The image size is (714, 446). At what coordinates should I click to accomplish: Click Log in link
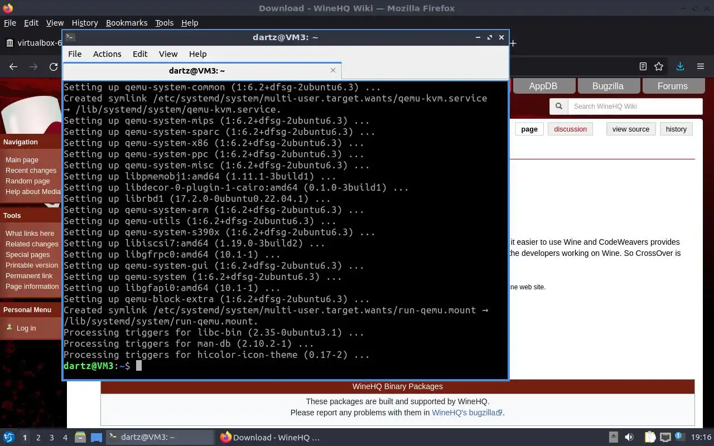tap(26, 328)
